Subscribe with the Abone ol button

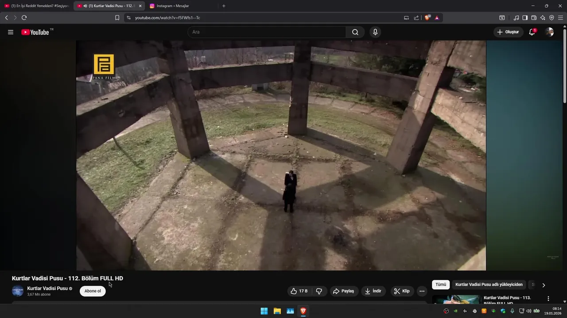pyautogui.click(x=93, y=291)
